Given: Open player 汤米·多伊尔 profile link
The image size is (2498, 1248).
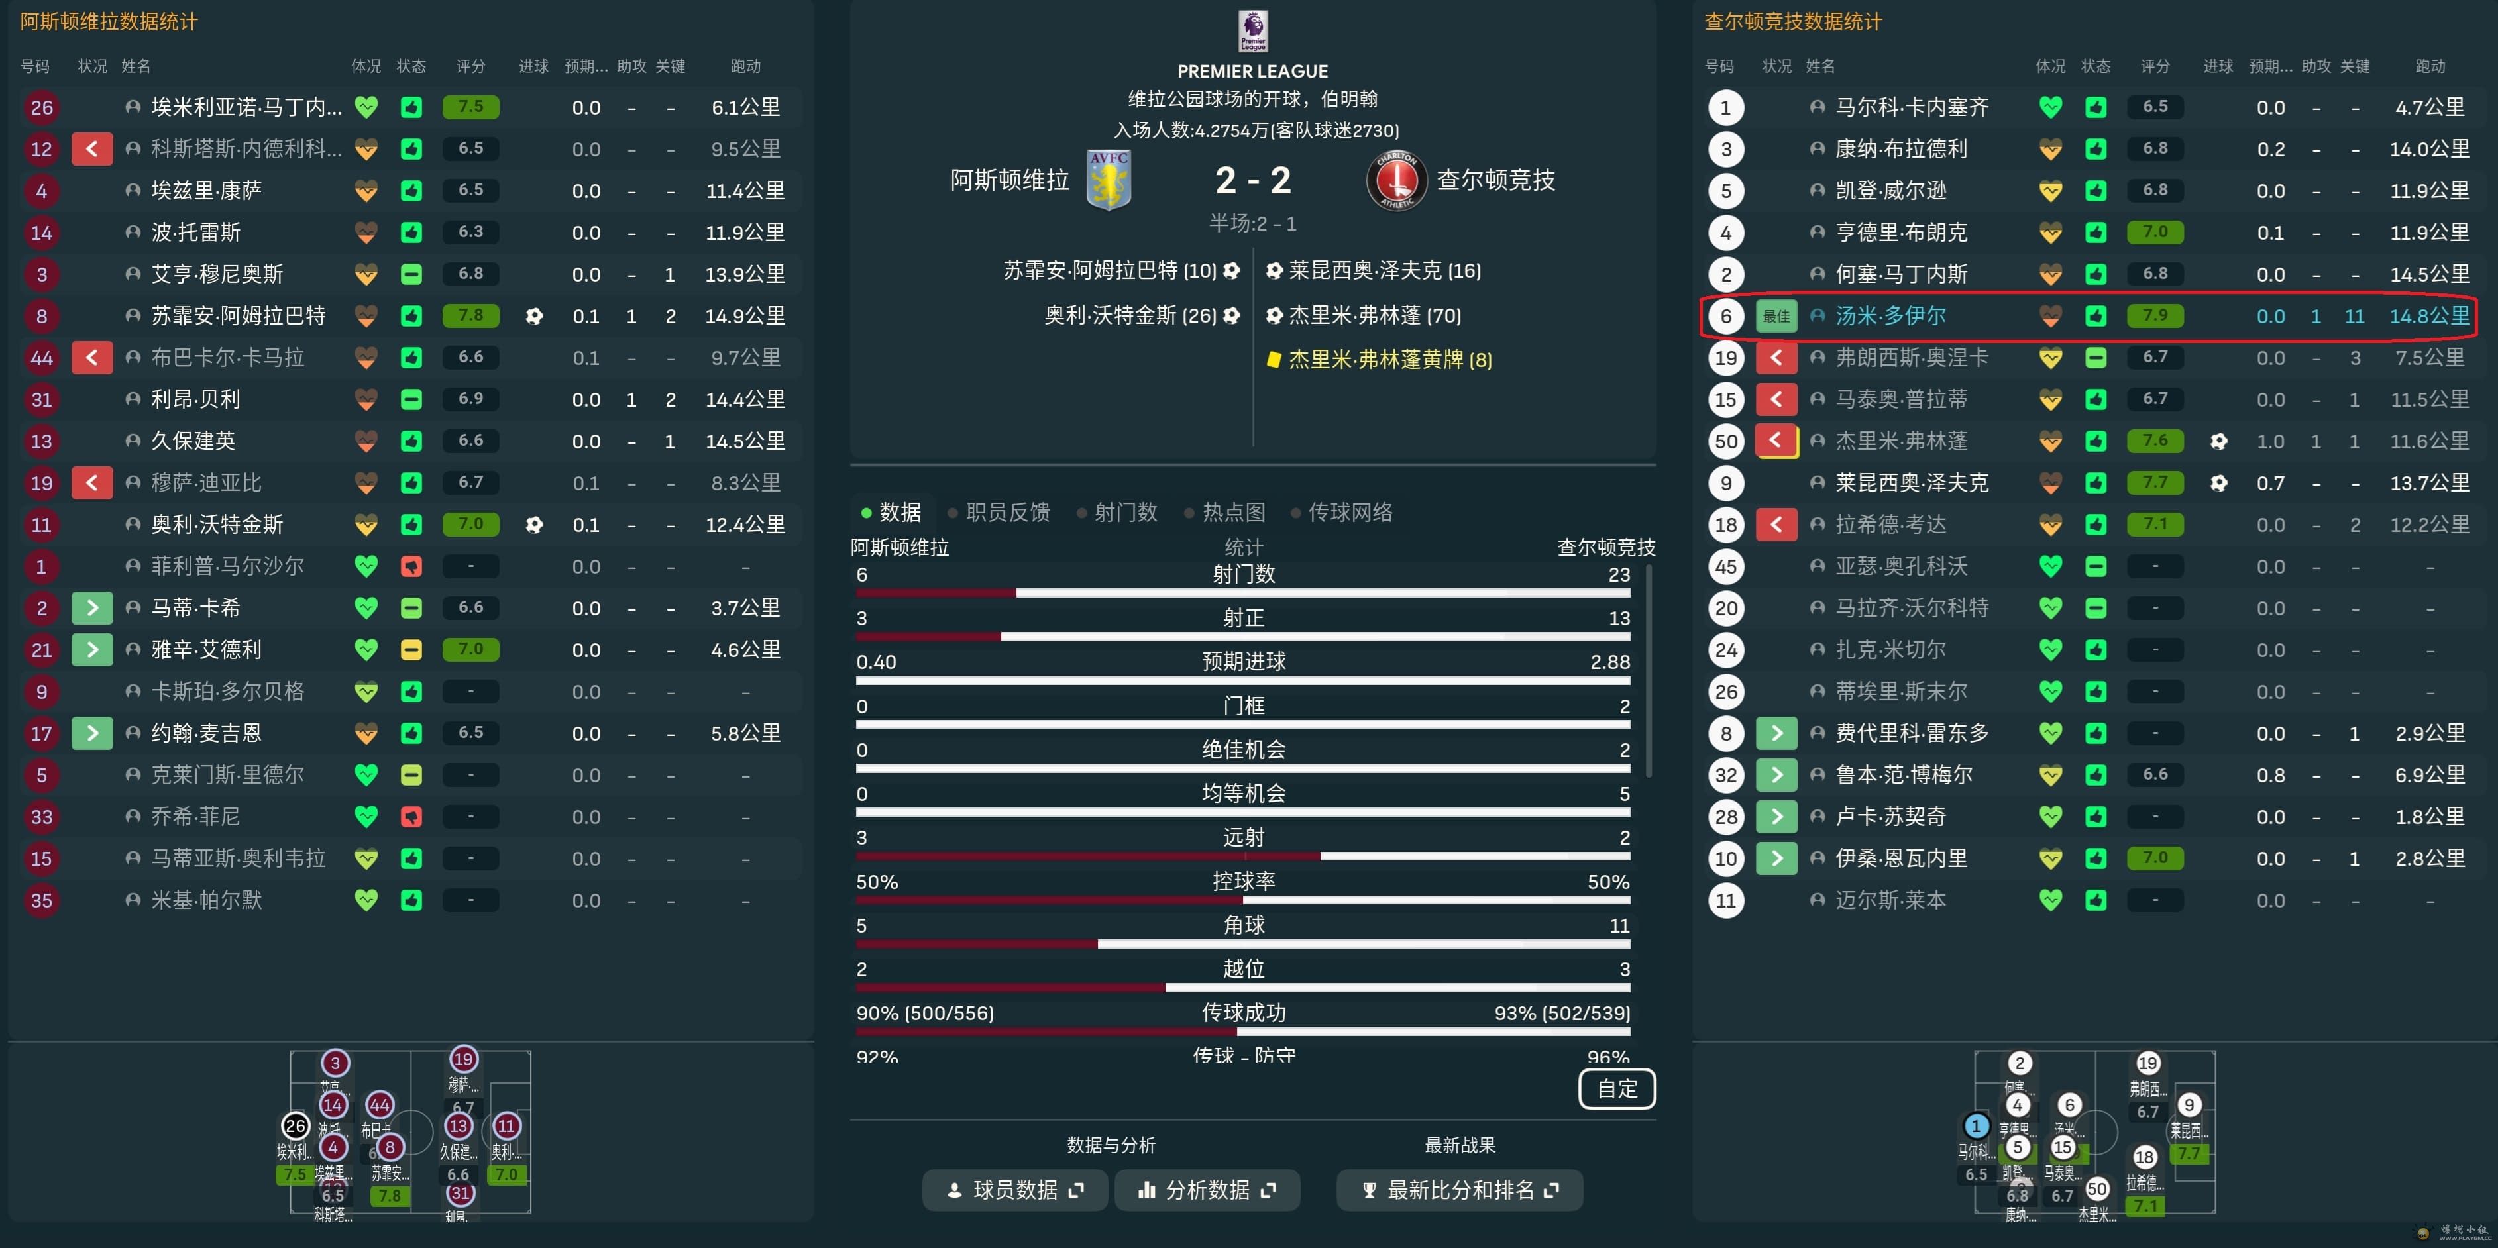Looking at the screenshot, I should click(1890, 316).
